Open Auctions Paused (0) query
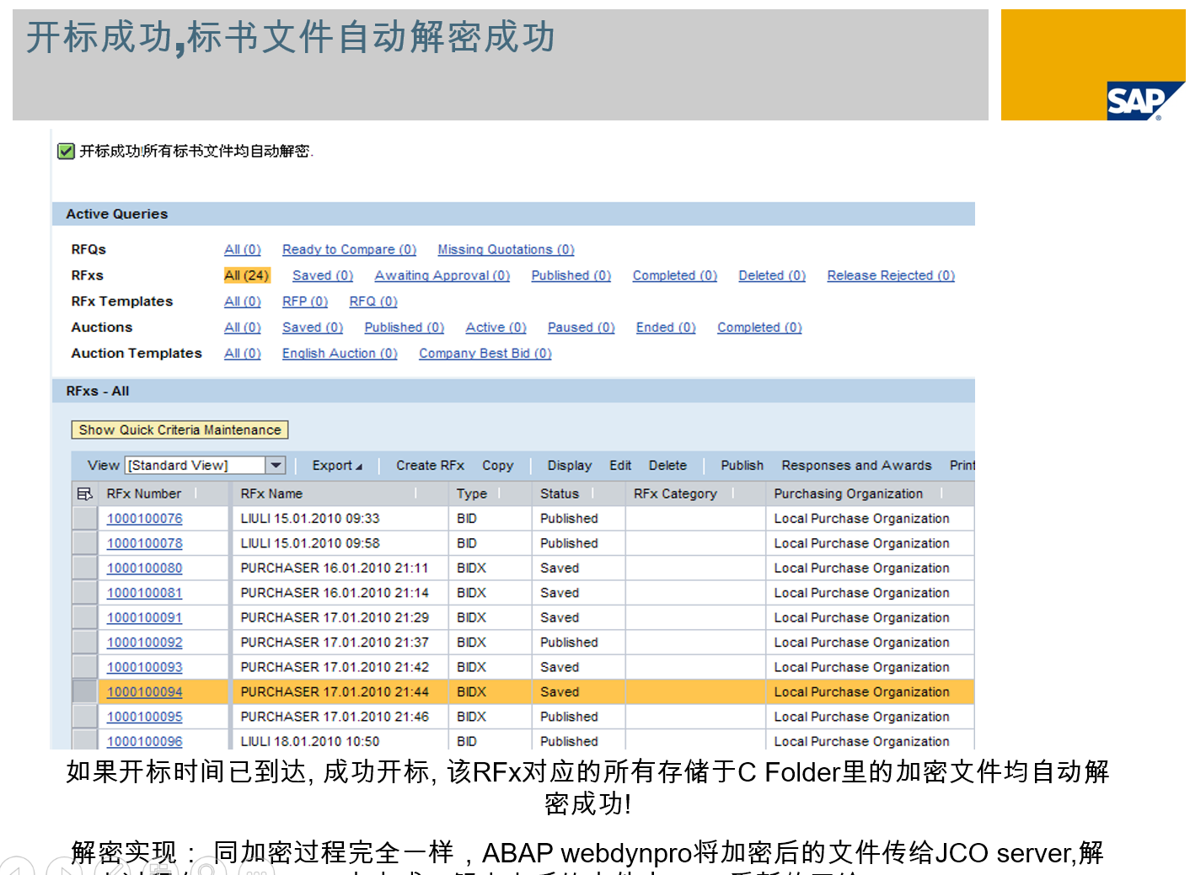Image resolution: width=1190 pixels, height=875 pixels. pos(582,328)
